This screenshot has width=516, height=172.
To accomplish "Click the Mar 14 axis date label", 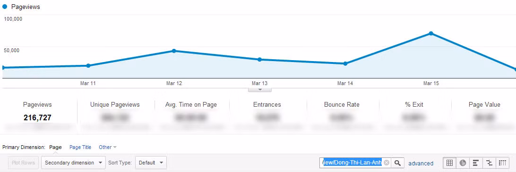I will [345, 83].
